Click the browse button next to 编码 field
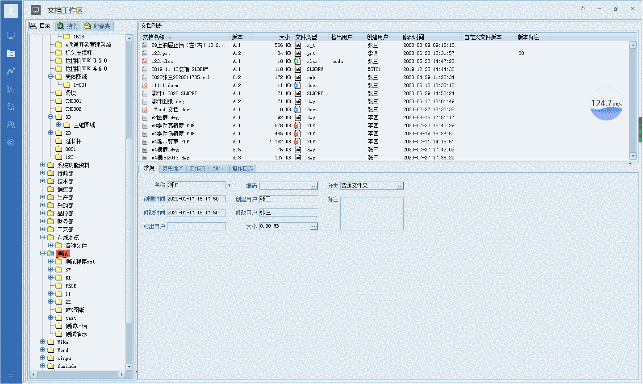The width and height of the screenshot is (643, 384). (x=314, y=185)
